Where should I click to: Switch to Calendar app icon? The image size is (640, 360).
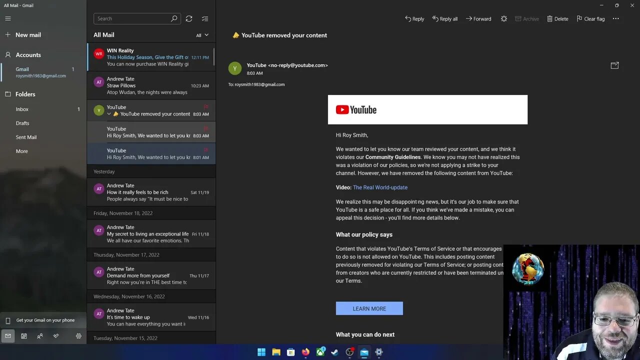pyautogui.click(x=23, y=336)
